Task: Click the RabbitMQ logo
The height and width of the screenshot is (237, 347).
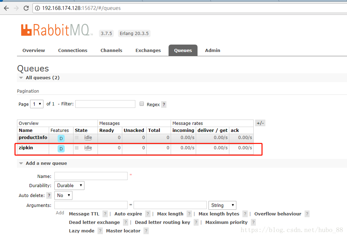Action: [x=57, y=30]
